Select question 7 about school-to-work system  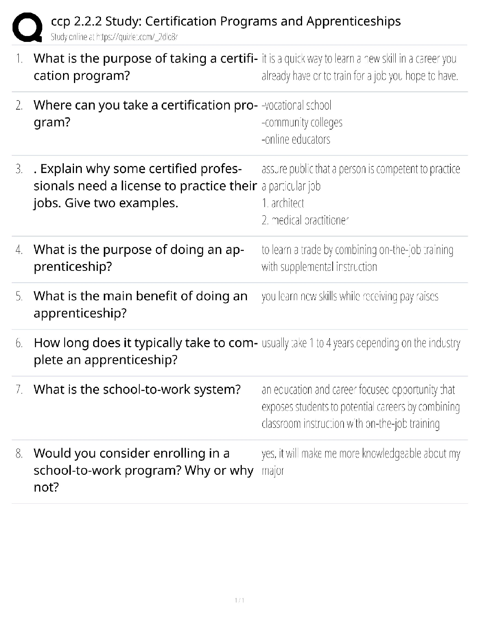pos(137,389)
